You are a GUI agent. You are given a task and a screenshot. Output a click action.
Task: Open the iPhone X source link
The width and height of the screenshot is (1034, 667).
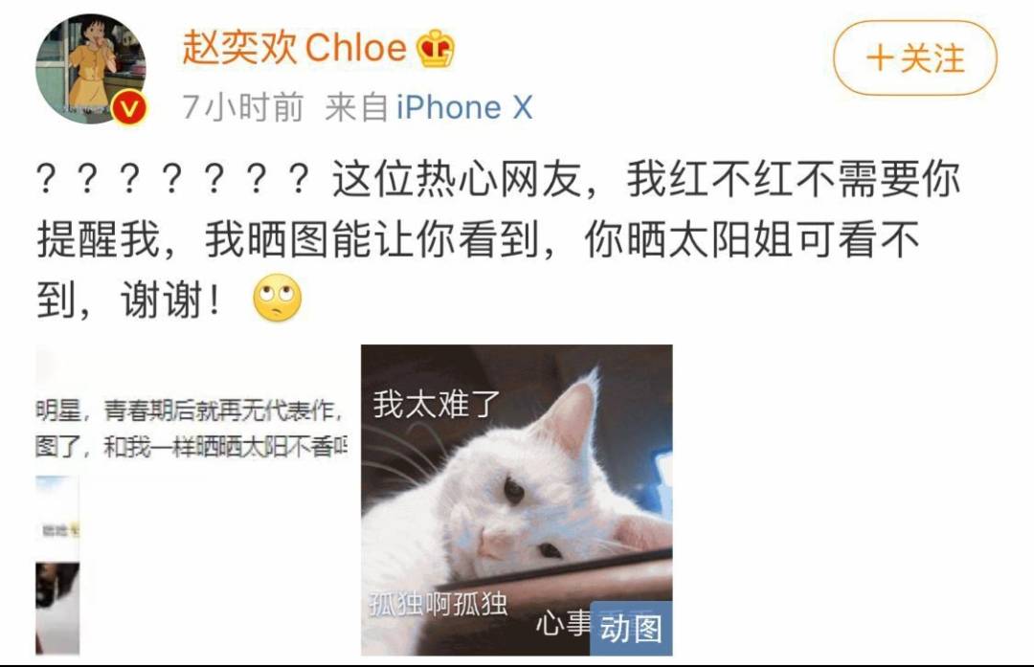click(464, 107)
